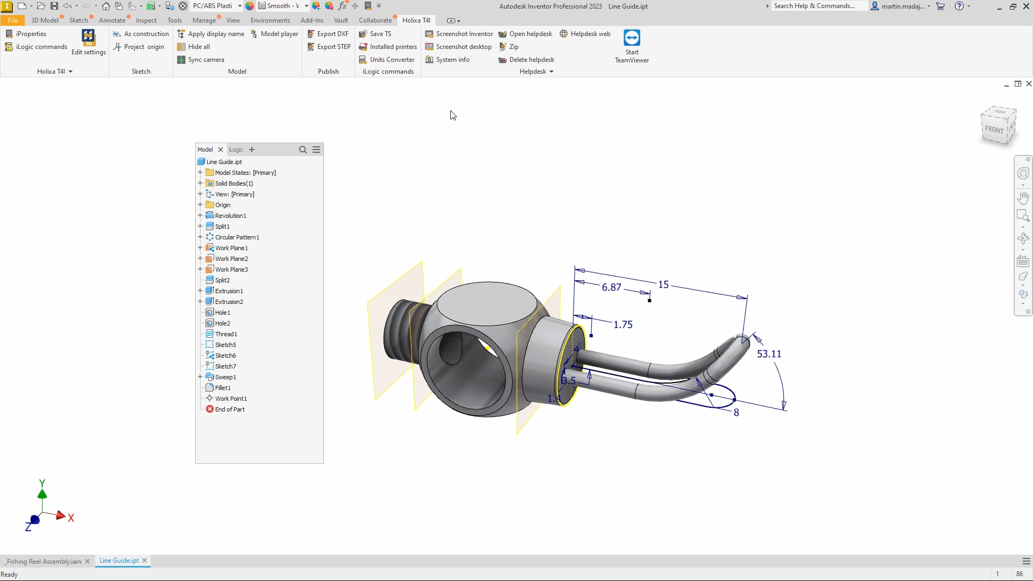Switch to the Inspect ribbon tab
Viewport: 1033px width, 581px height.
(146, 20)
